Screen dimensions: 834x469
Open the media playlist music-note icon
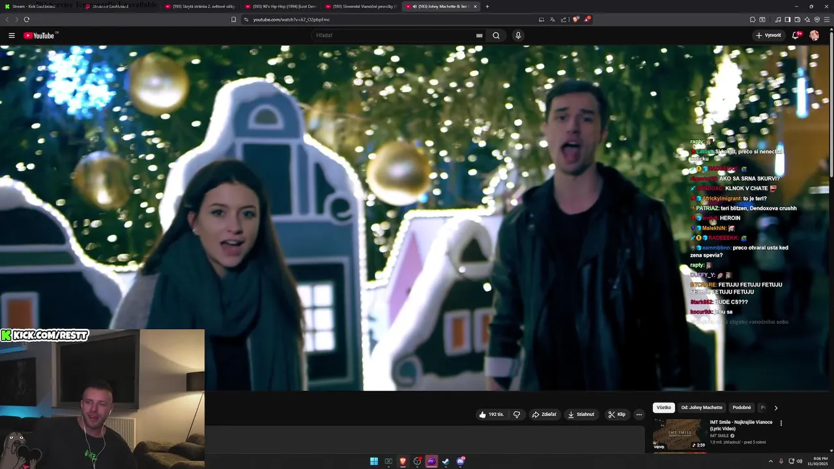[778, 20]
